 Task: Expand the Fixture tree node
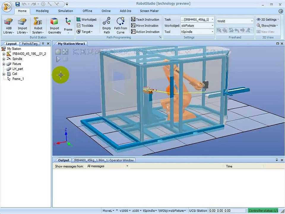click(x=4, y=64)
